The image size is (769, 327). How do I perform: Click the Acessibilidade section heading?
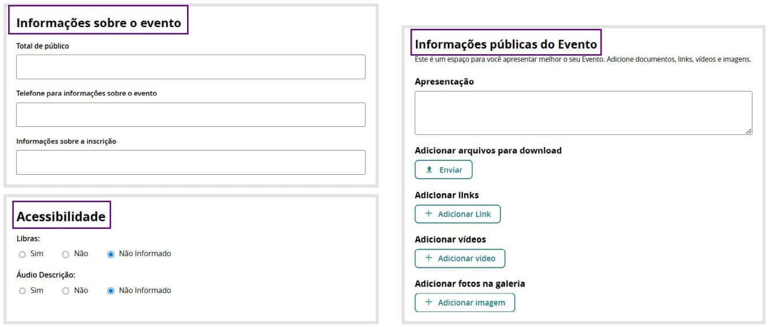61,216
